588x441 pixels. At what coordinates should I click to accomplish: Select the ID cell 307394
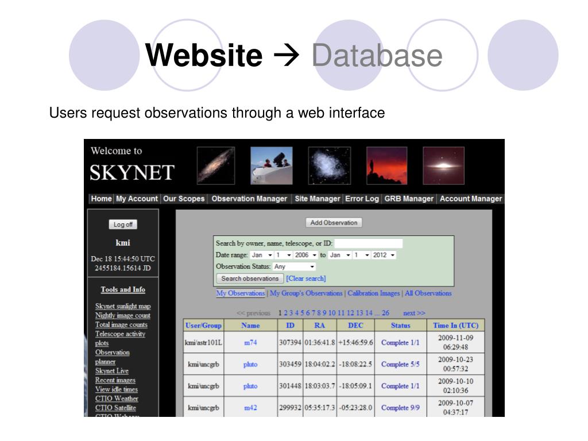290,343
